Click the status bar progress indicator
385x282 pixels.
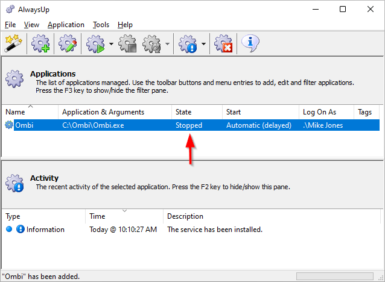pyautogui.click(x=335, y=276)
